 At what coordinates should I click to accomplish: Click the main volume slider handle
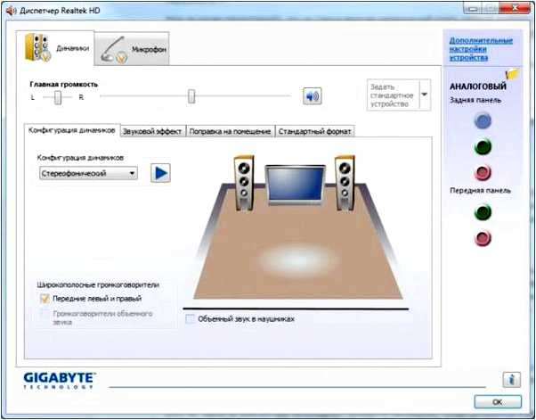tap(191, 96)
